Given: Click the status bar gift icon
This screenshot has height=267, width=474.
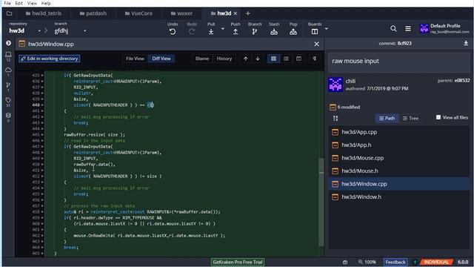Looking at the screenshot, I should [345, 262].
